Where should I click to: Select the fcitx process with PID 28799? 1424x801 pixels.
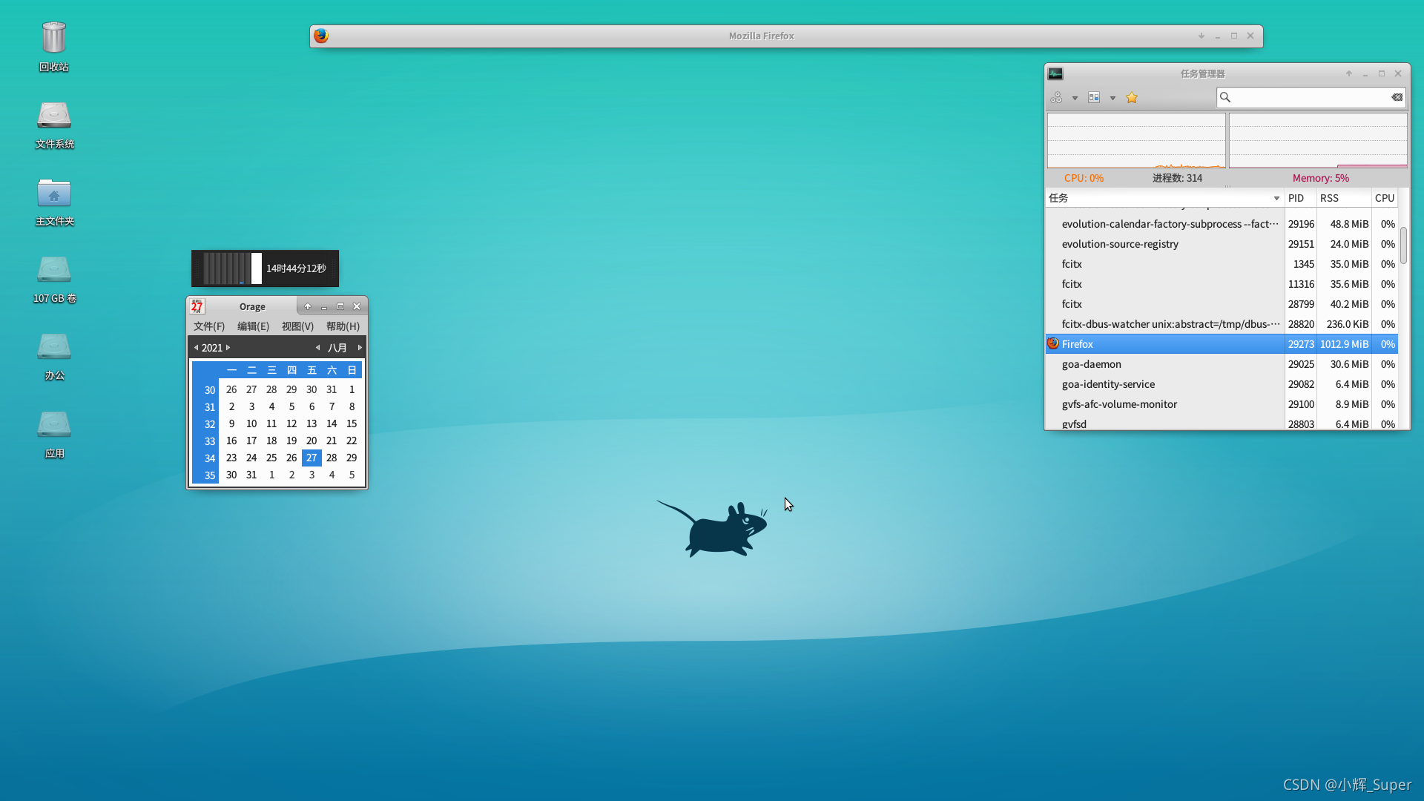pos(1222,304)
